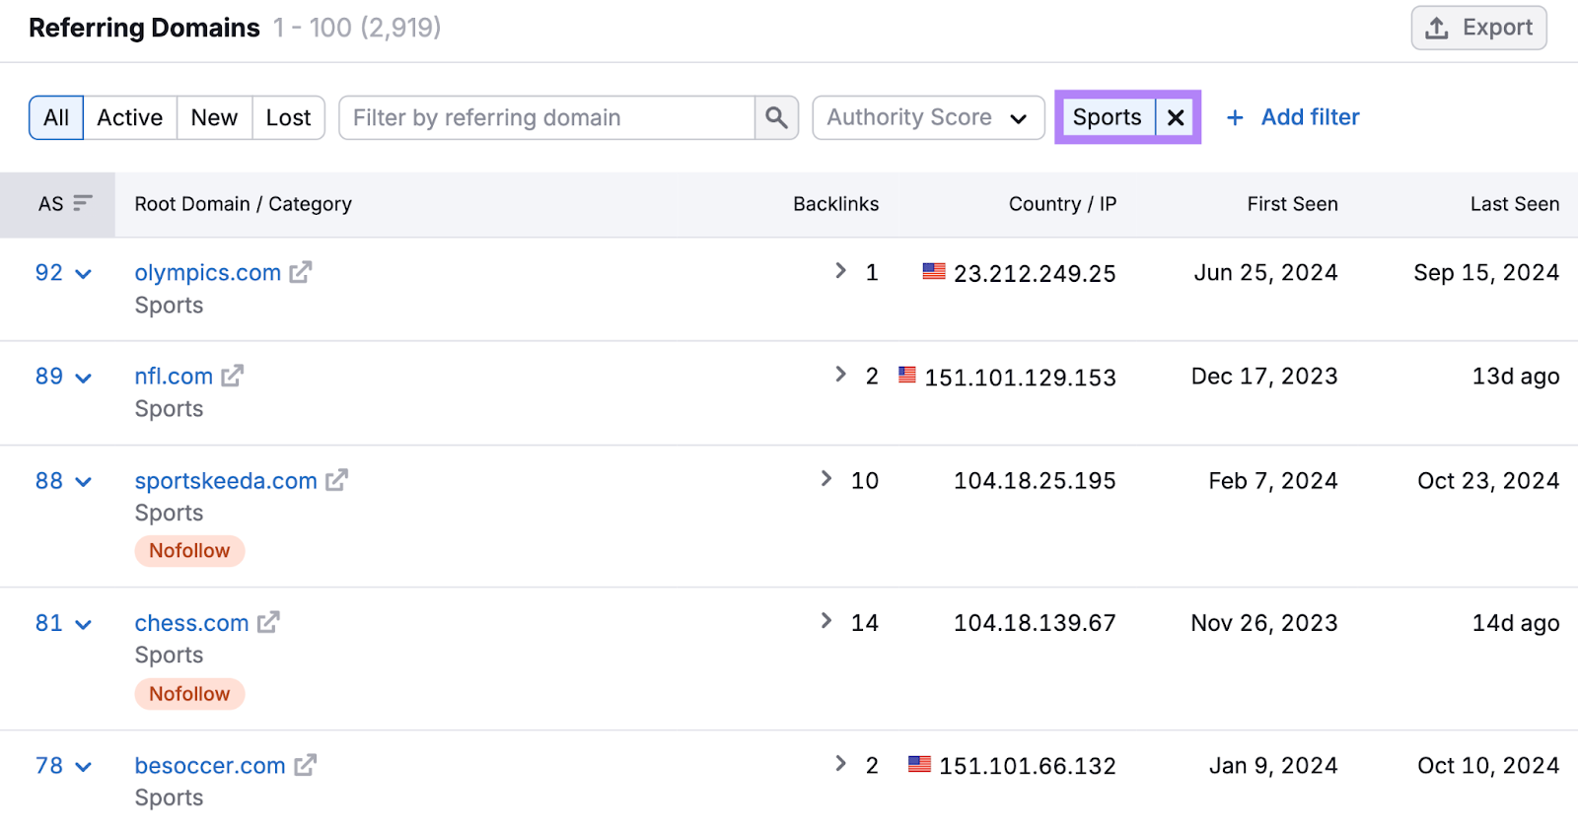Open the Authority Score dropdown
The height and width of the screenshot is (832, 1578).
928,118
